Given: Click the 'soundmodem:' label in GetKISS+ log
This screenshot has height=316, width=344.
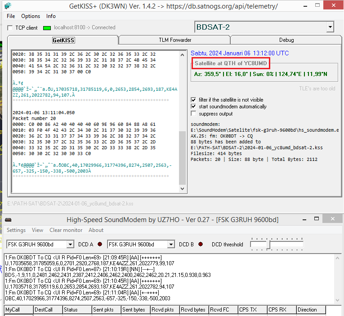Looking at the screenshot, I should 205,125.
